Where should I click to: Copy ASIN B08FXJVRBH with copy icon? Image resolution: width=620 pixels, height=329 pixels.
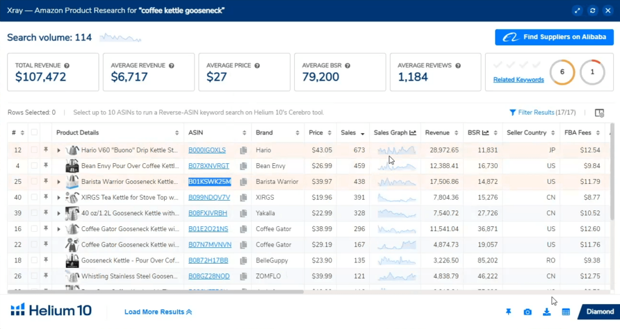[x=243, y=213]
